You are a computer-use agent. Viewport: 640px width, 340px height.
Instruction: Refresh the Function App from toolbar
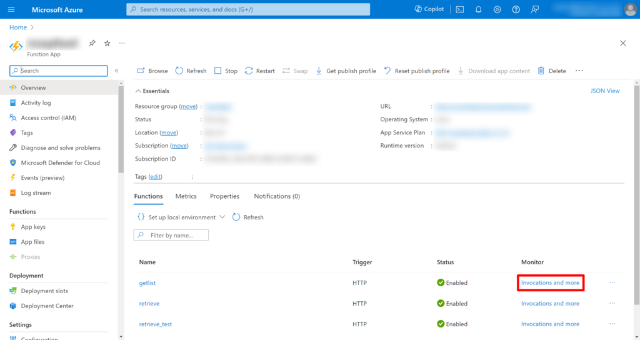[x=191, y=71]
